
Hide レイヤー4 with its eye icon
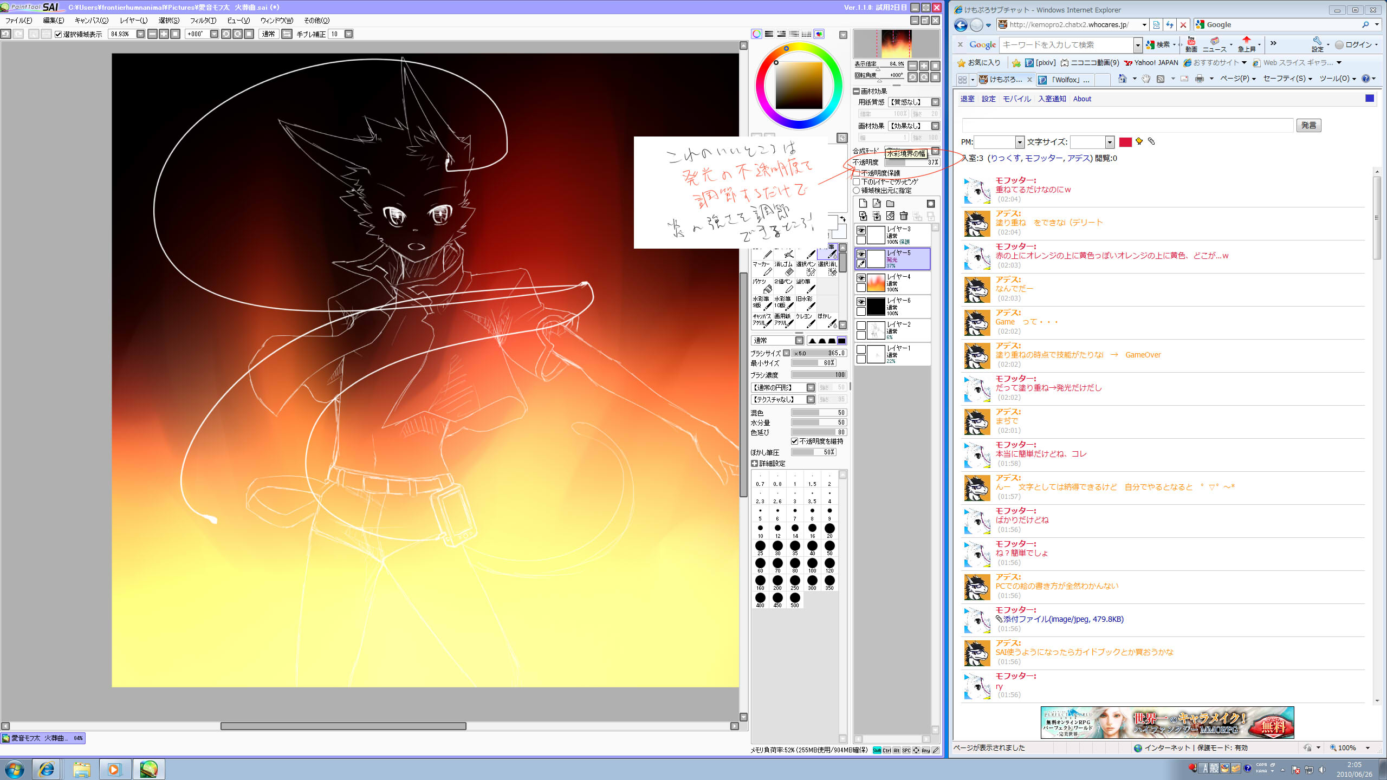pyautogui.click(x=861, y=278)
